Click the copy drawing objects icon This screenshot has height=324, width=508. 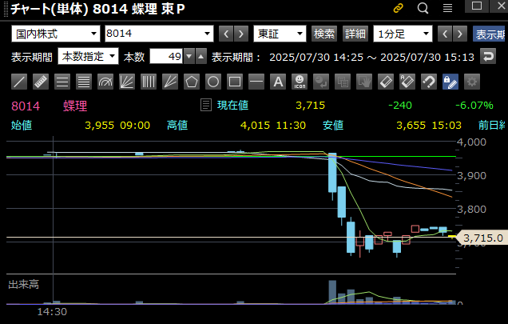click(343, 82)
